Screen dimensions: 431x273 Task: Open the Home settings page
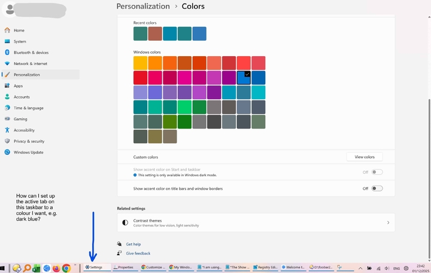tap(19, 30)
